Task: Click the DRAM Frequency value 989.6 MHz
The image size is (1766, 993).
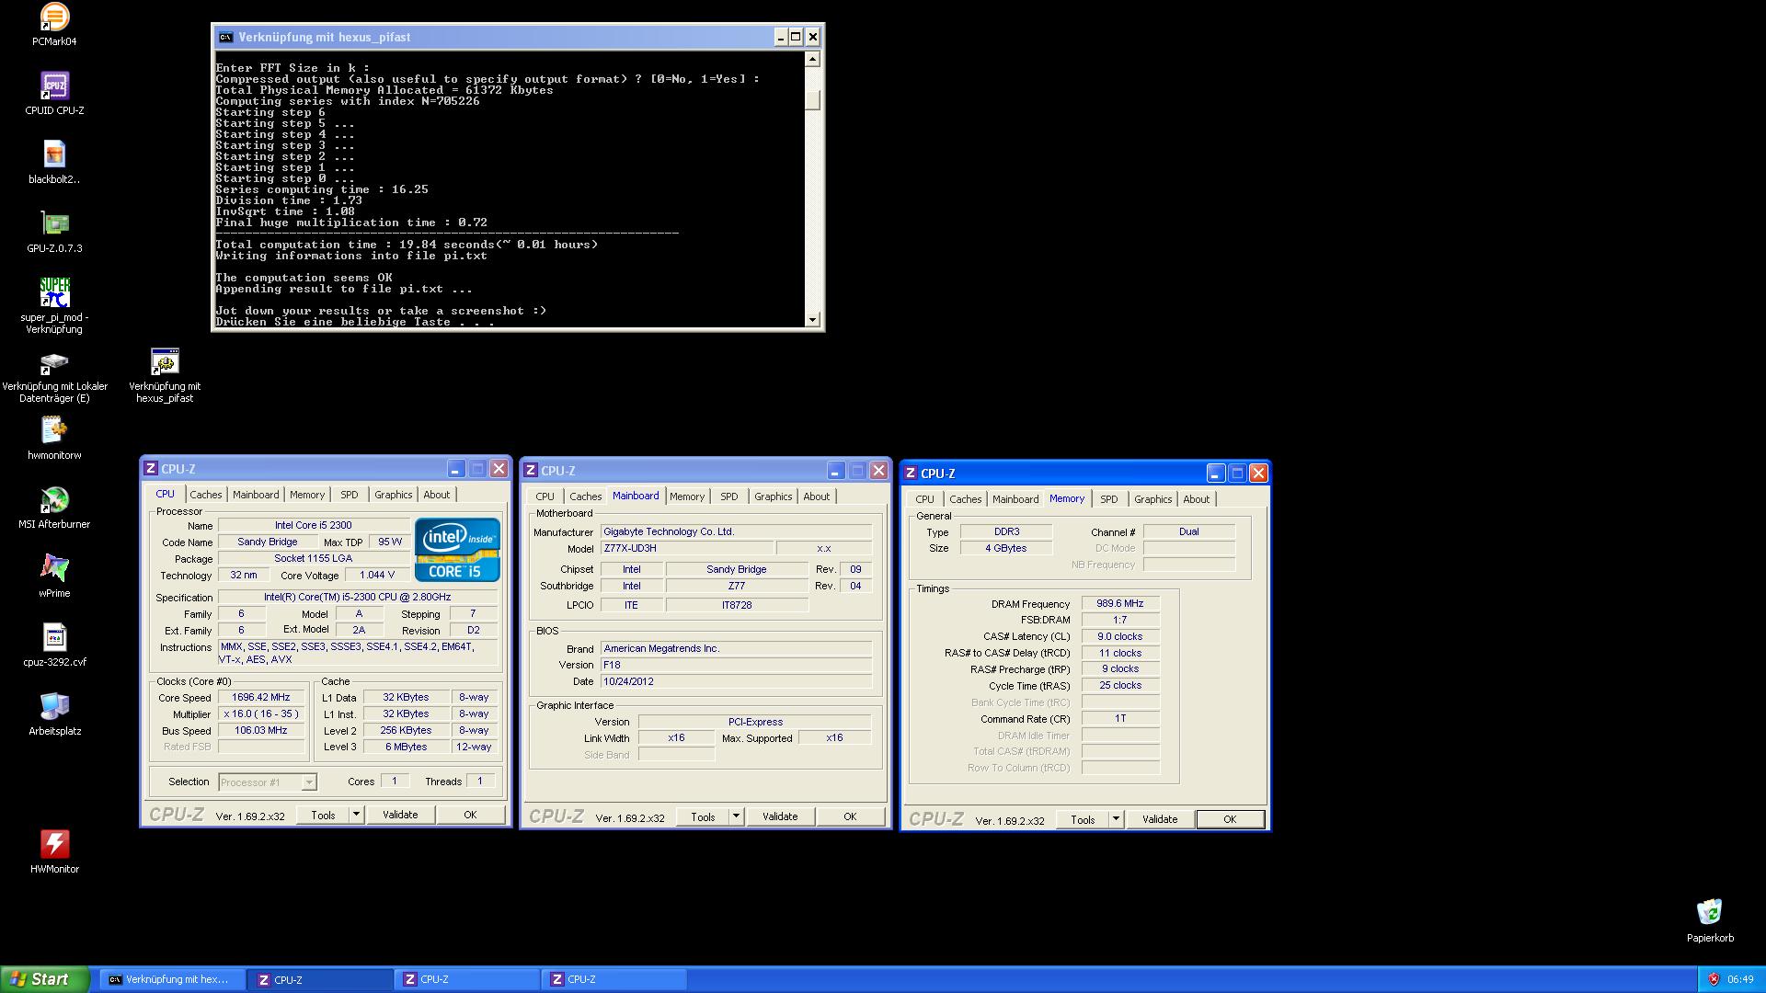Action: click(x=1120, y=604)
